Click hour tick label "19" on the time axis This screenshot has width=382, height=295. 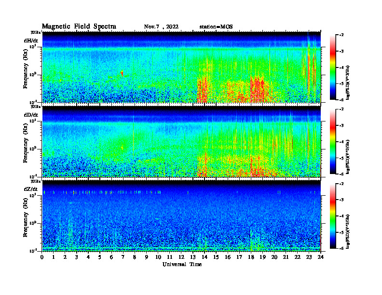[262, 257]
